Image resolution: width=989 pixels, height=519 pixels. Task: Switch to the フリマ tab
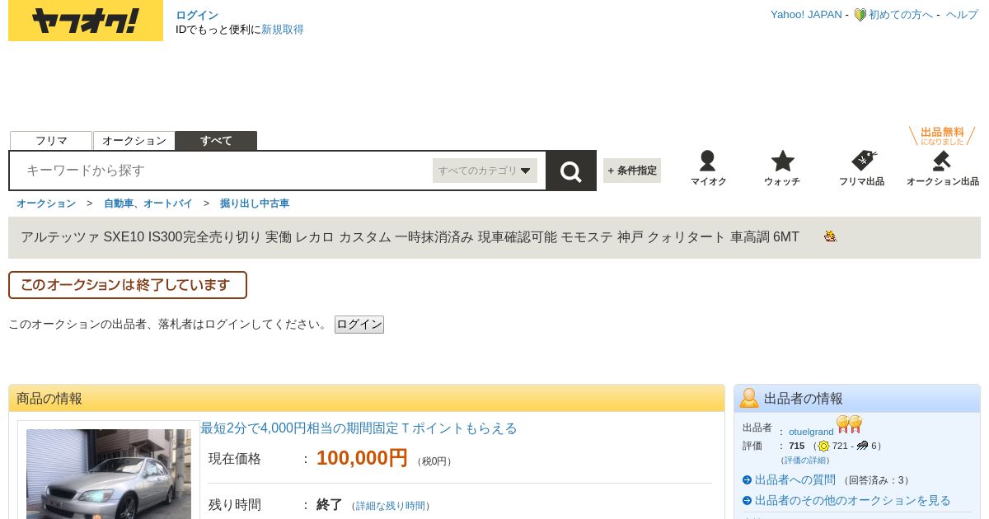(51, 141)
